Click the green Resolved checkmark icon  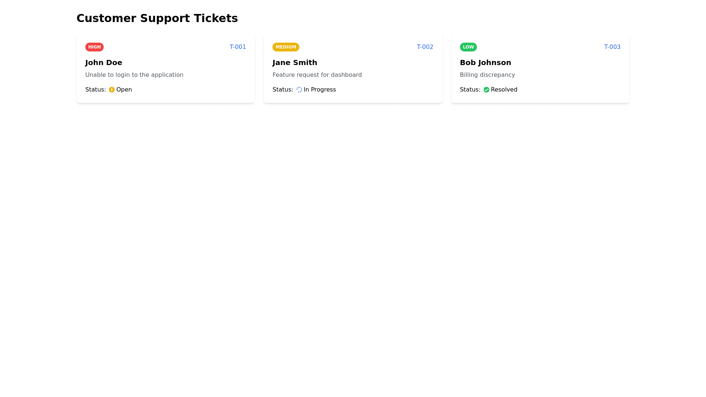pyautogui.click(x=486, y=90)
